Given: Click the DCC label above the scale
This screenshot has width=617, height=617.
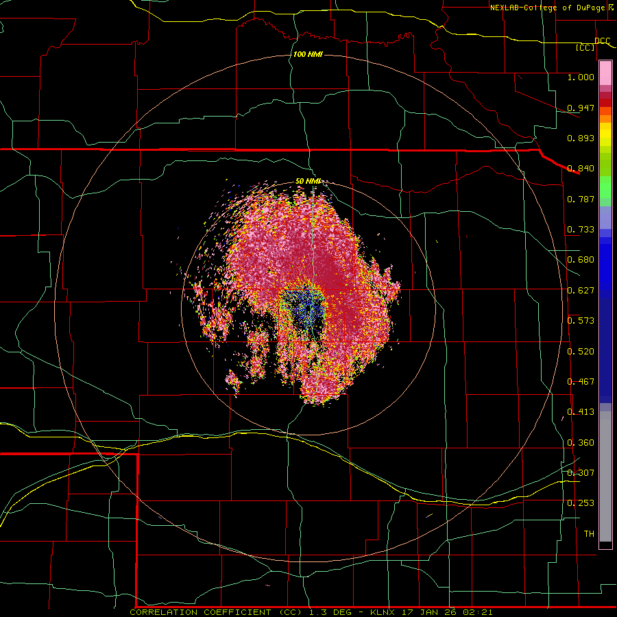Looking at the screenshot, I should pyautogui.click(x=602, y=40).
